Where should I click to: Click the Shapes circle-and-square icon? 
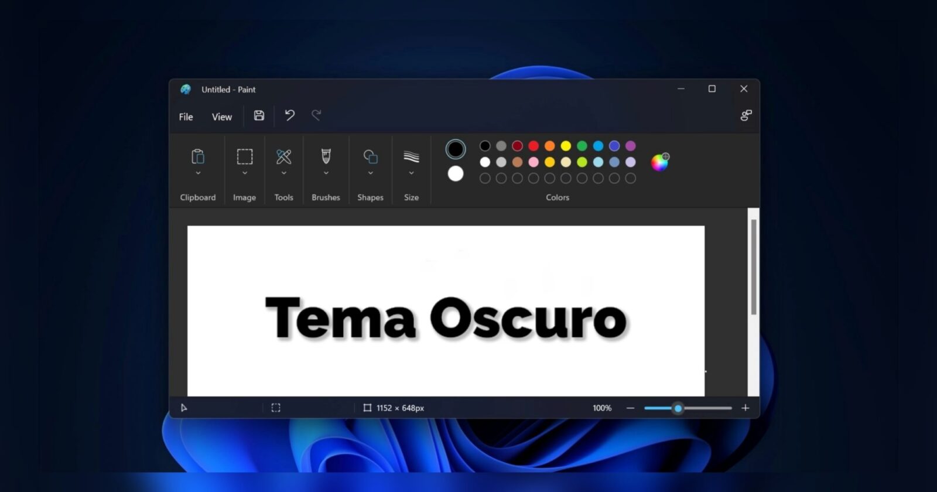[371, 156]
